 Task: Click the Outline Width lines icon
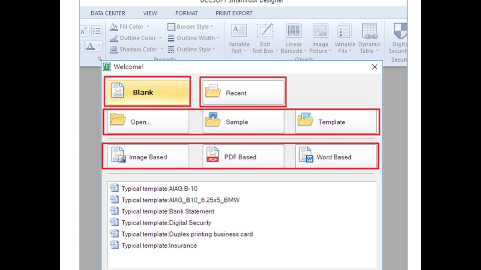point(171,38)
